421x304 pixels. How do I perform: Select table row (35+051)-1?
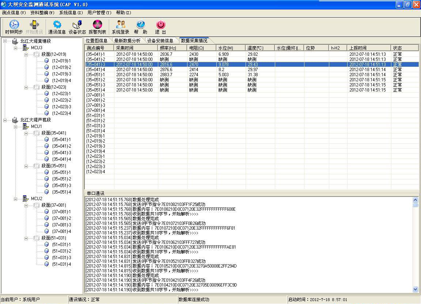pos(251,75)
